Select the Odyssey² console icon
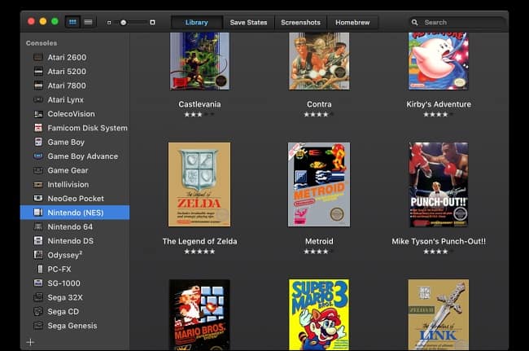The height and width of the screenshot is (351, 529). (x=38, y=255)
